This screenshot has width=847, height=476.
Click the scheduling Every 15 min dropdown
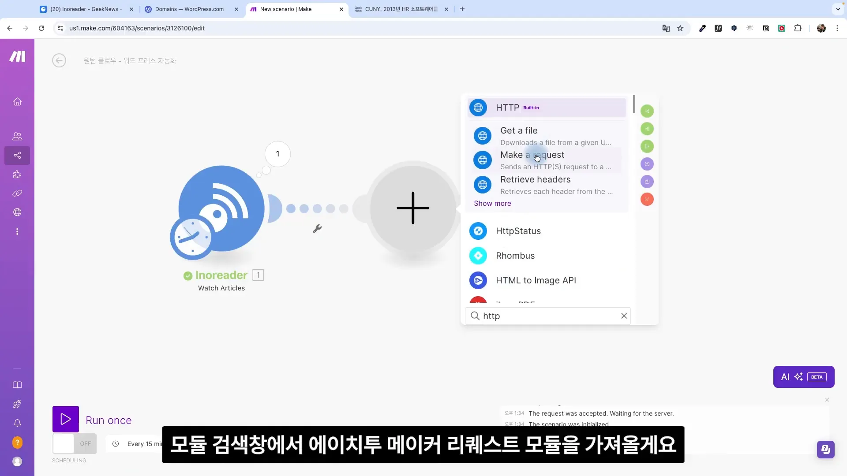pos(148,443)
